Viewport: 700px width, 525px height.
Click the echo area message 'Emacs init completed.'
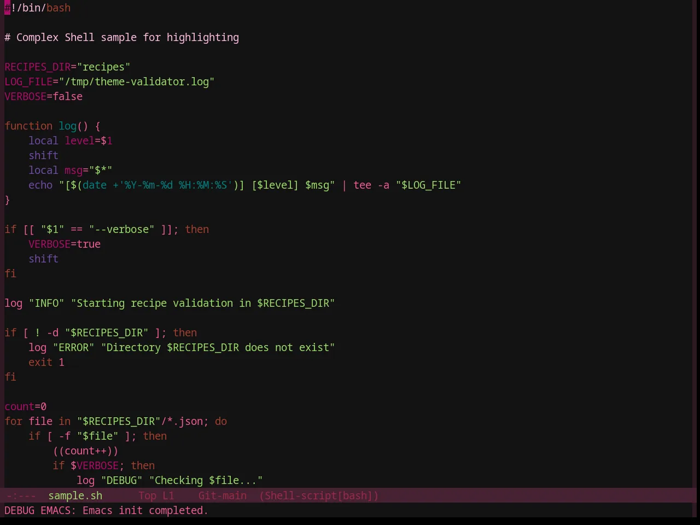coord(145,510)
